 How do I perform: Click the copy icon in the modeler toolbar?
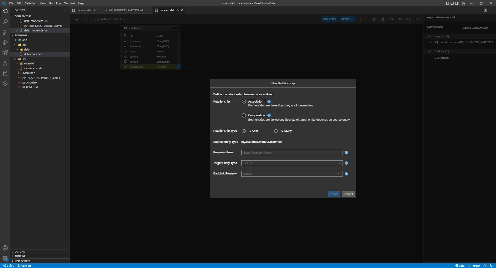coord(374,19)
